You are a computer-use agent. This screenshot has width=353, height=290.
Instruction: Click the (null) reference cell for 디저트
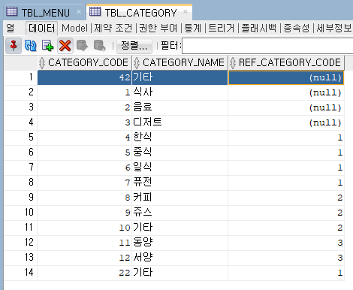tap(286, 122)
